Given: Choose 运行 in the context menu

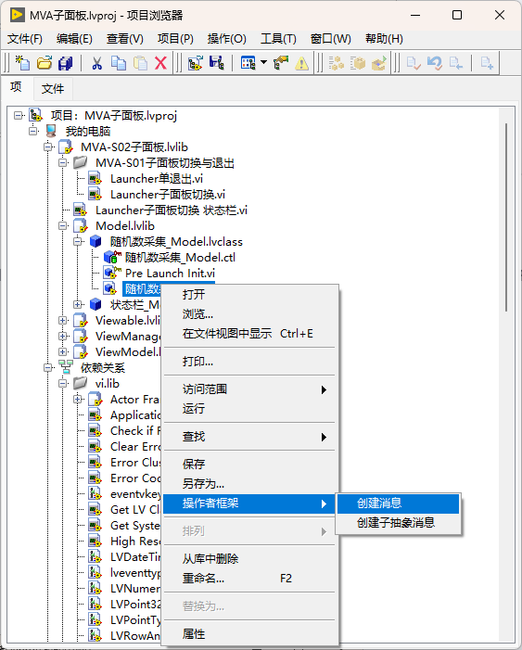Looking at the screenshot, I should 249,408.
